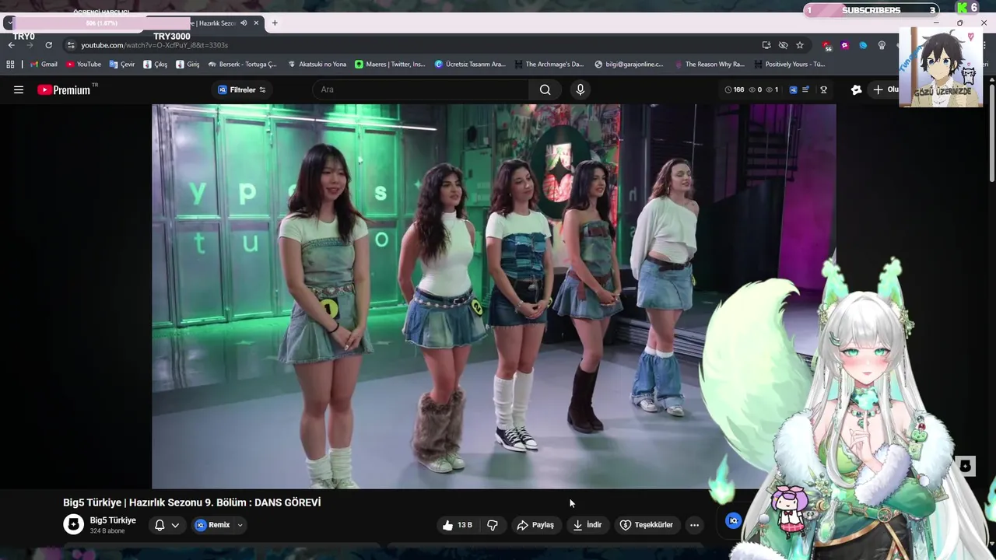Open the notification bell subscription dropdown
996x560 pixels.
(x=167, y=525)
